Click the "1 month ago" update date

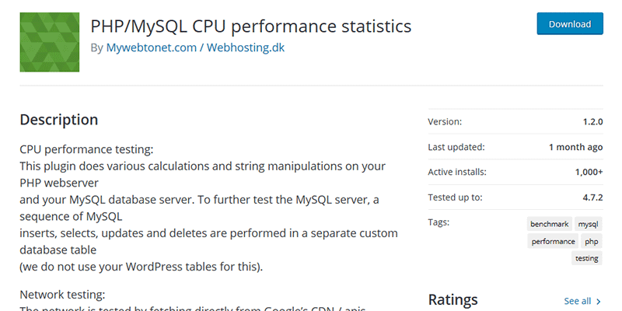(575, 147)
